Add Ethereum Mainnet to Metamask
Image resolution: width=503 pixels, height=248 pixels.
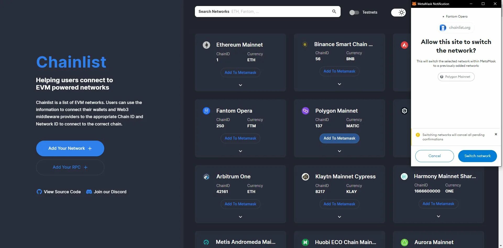(240, 73)
